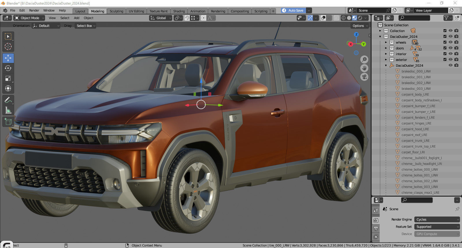Activate the Rotate tool

pyautogui.click(x=8, y=68)
